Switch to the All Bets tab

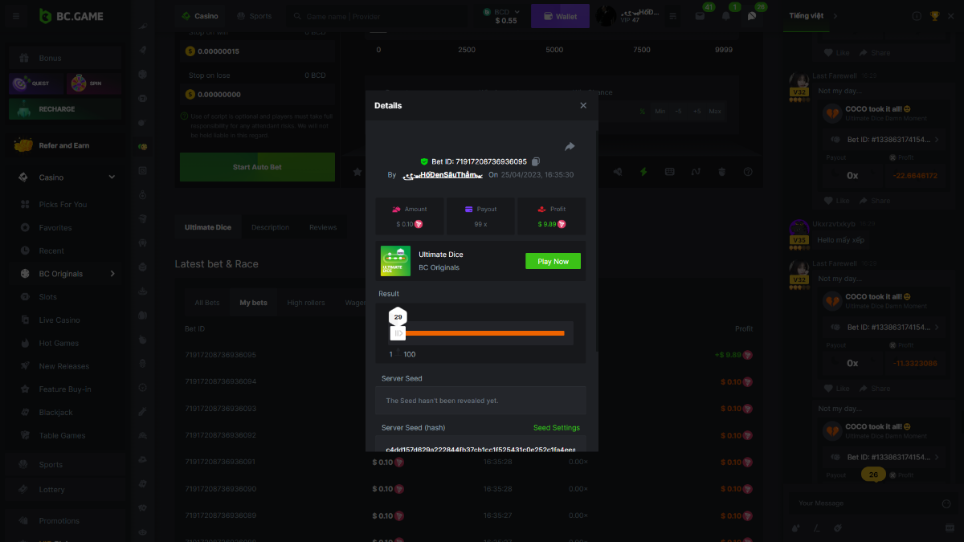coord(207,303)
